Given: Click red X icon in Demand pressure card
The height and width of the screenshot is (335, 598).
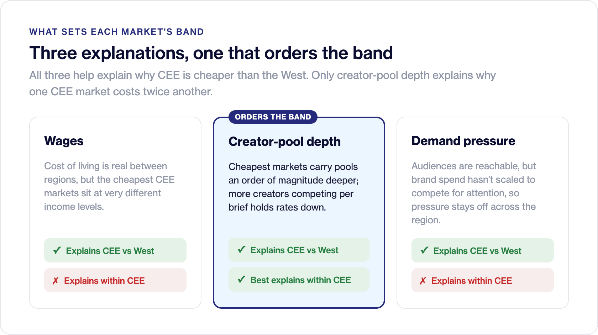Looking at the screenshot, I should tap(423, 281).
